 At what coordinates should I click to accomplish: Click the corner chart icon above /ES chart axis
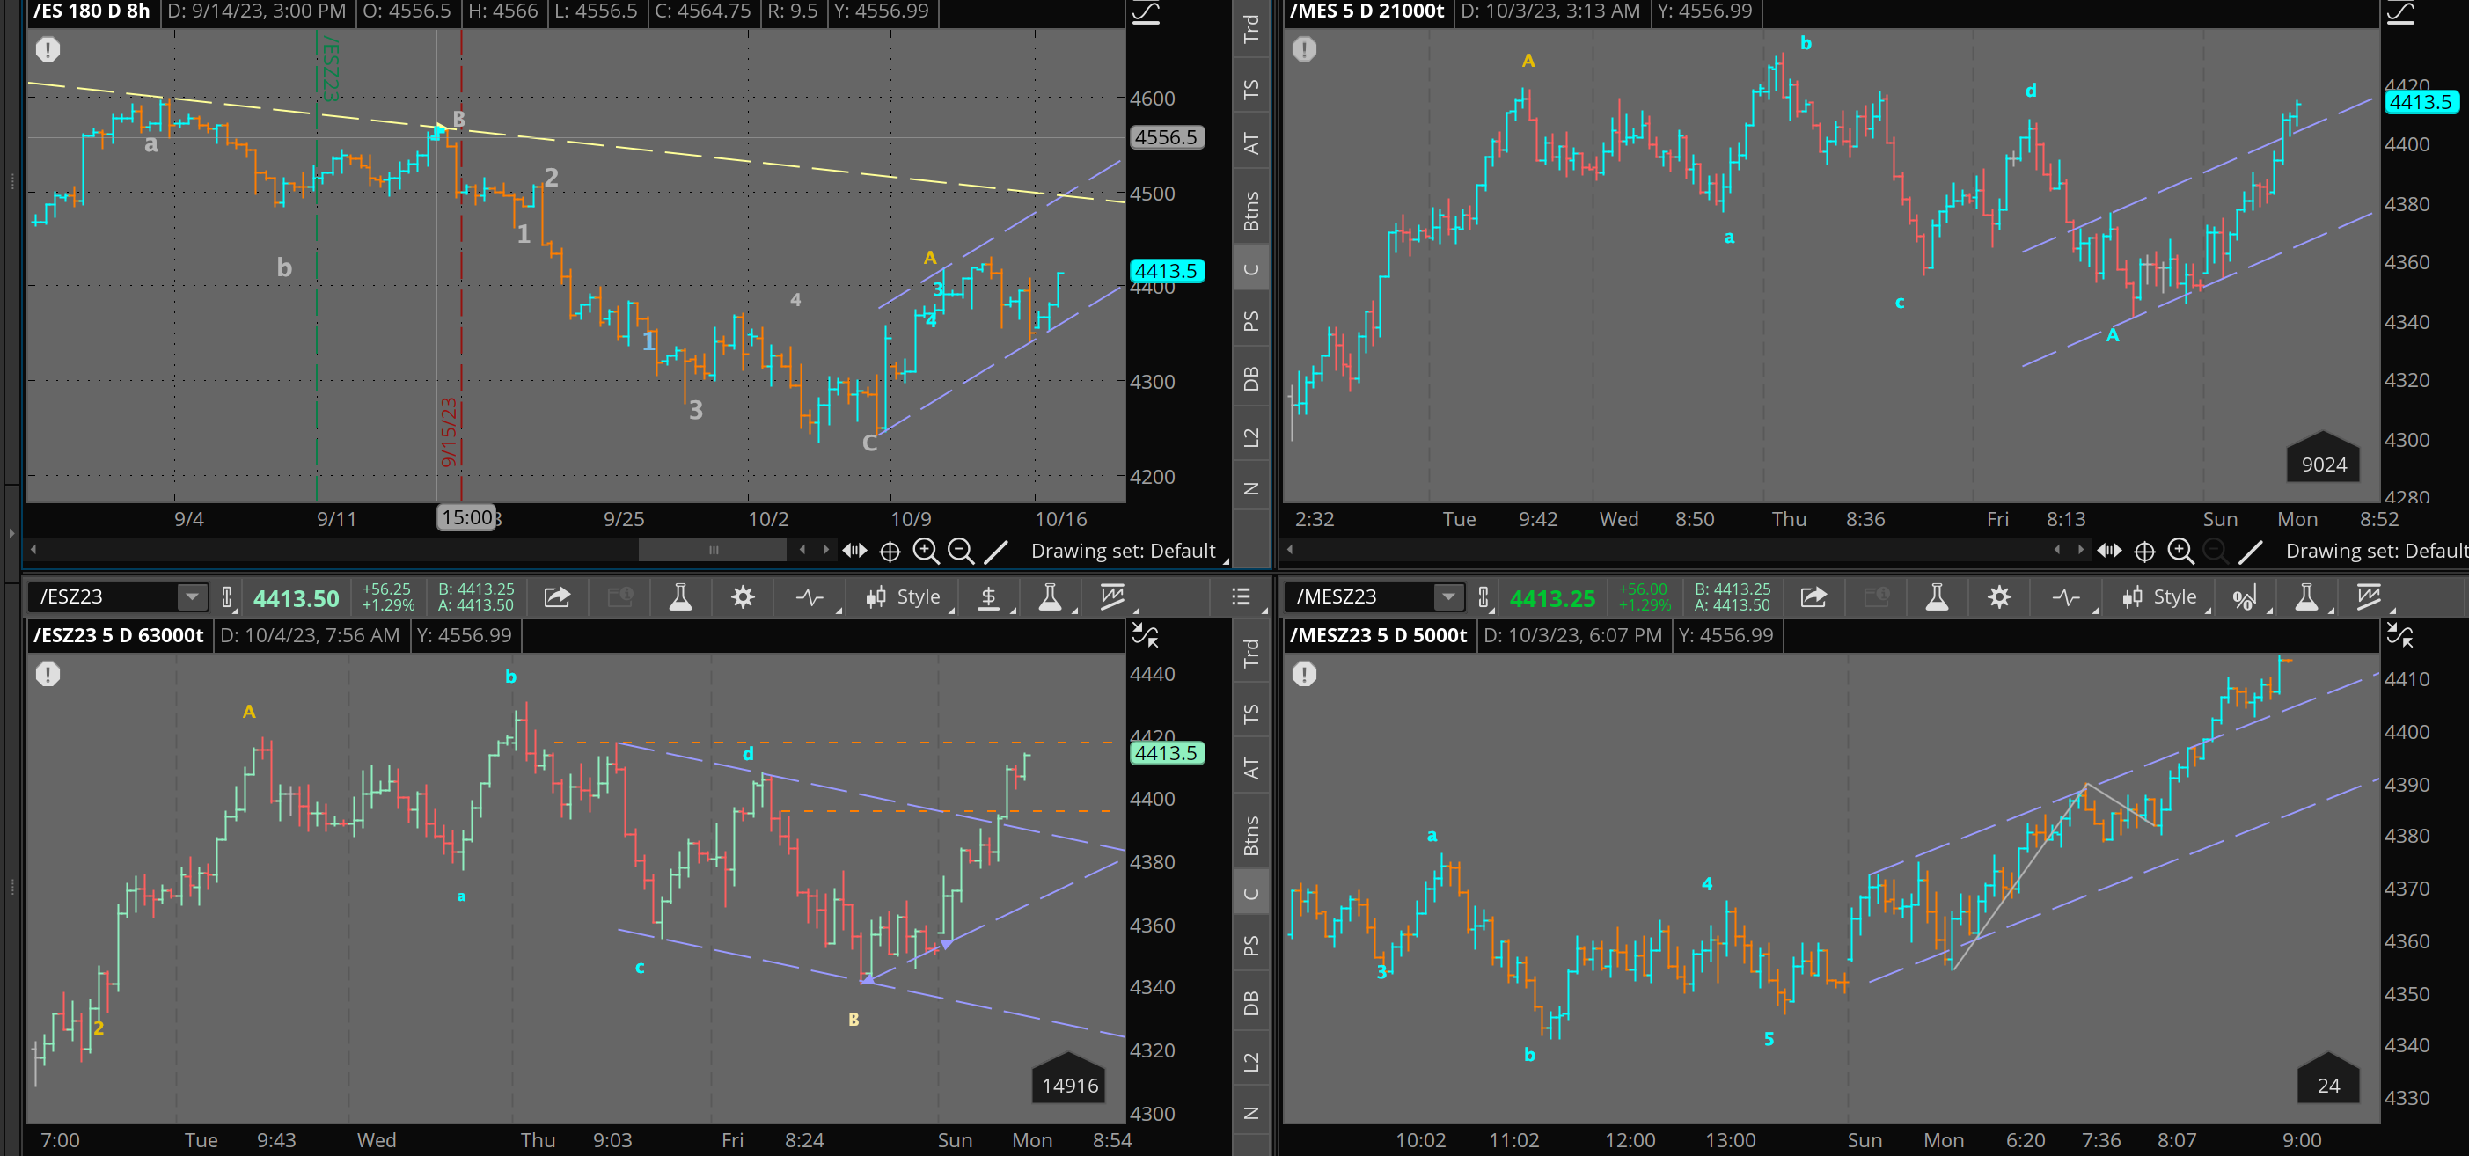click(1147, 12)
